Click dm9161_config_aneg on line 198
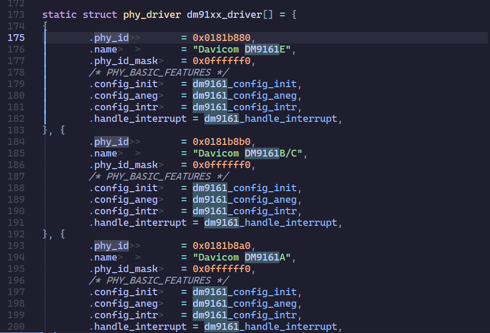The height and width of the screenshot is (333, 490). (244, 304)
